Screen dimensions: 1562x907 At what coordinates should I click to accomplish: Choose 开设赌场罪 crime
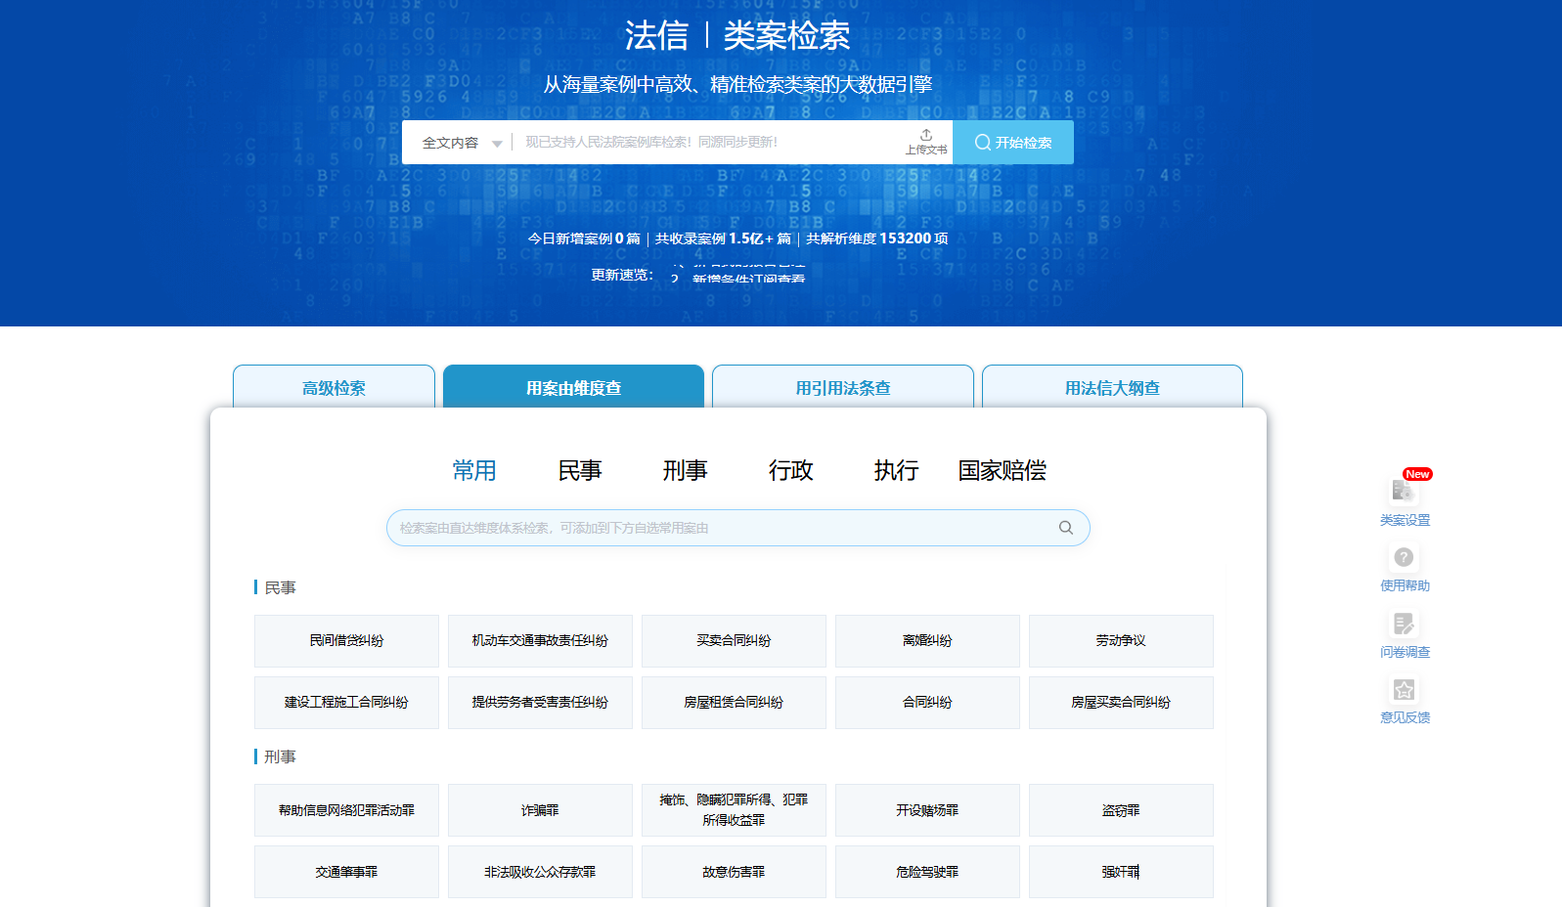click(927, 810)
